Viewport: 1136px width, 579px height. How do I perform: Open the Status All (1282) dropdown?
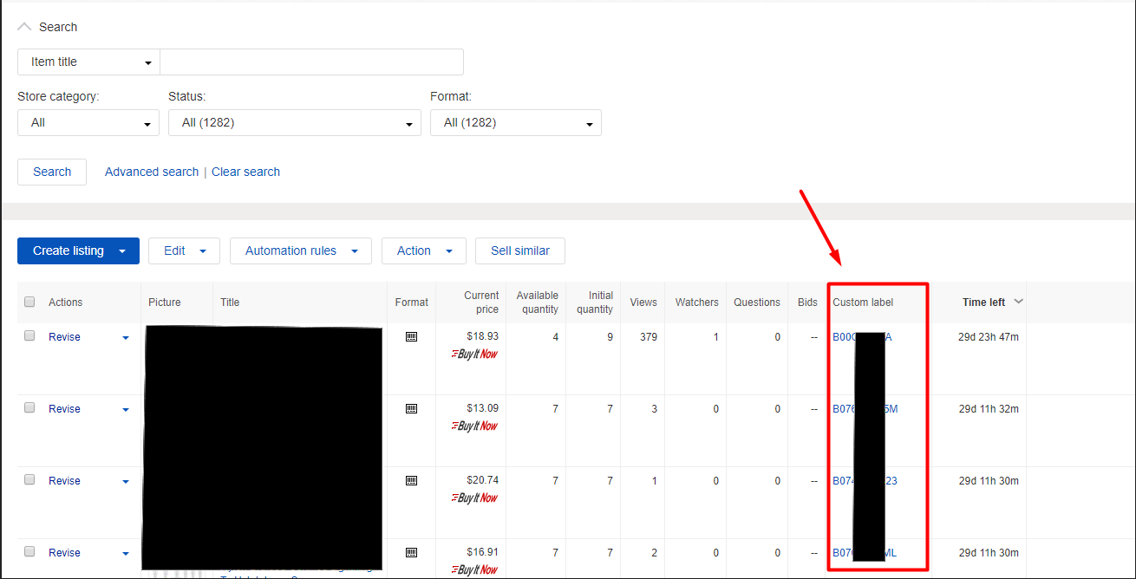point(295,123)
